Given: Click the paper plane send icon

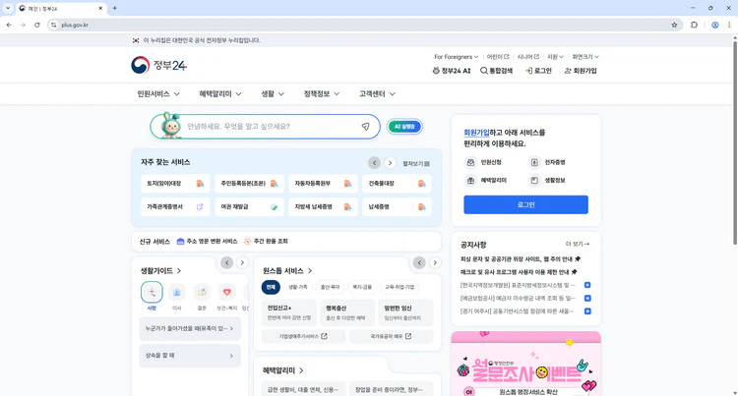Looking at the screenshot, I should tap(366, 127).
